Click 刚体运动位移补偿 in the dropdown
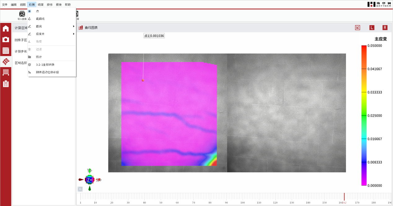This screenshot has width=393, height=206. pos(47,72)
